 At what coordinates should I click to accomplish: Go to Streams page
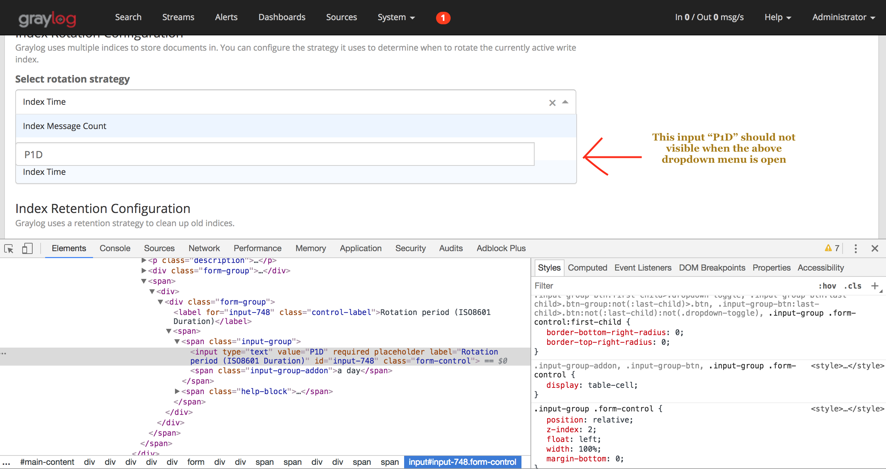point(178,17)
